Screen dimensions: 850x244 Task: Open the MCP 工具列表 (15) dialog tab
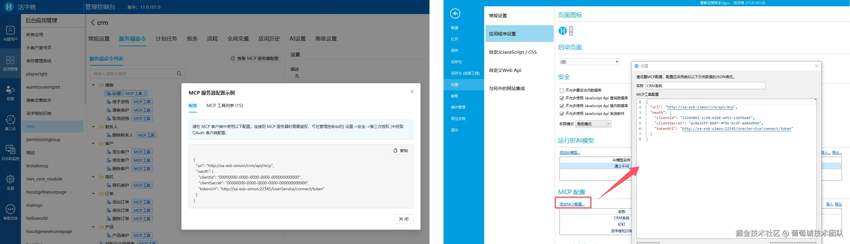point(225,105)
